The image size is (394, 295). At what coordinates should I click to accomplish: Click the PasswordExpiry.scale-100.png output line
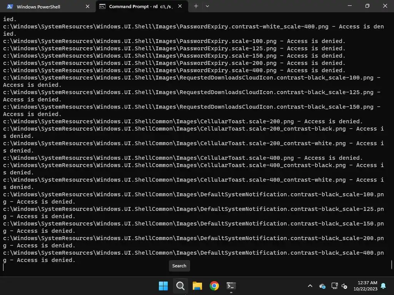(174, 41)
